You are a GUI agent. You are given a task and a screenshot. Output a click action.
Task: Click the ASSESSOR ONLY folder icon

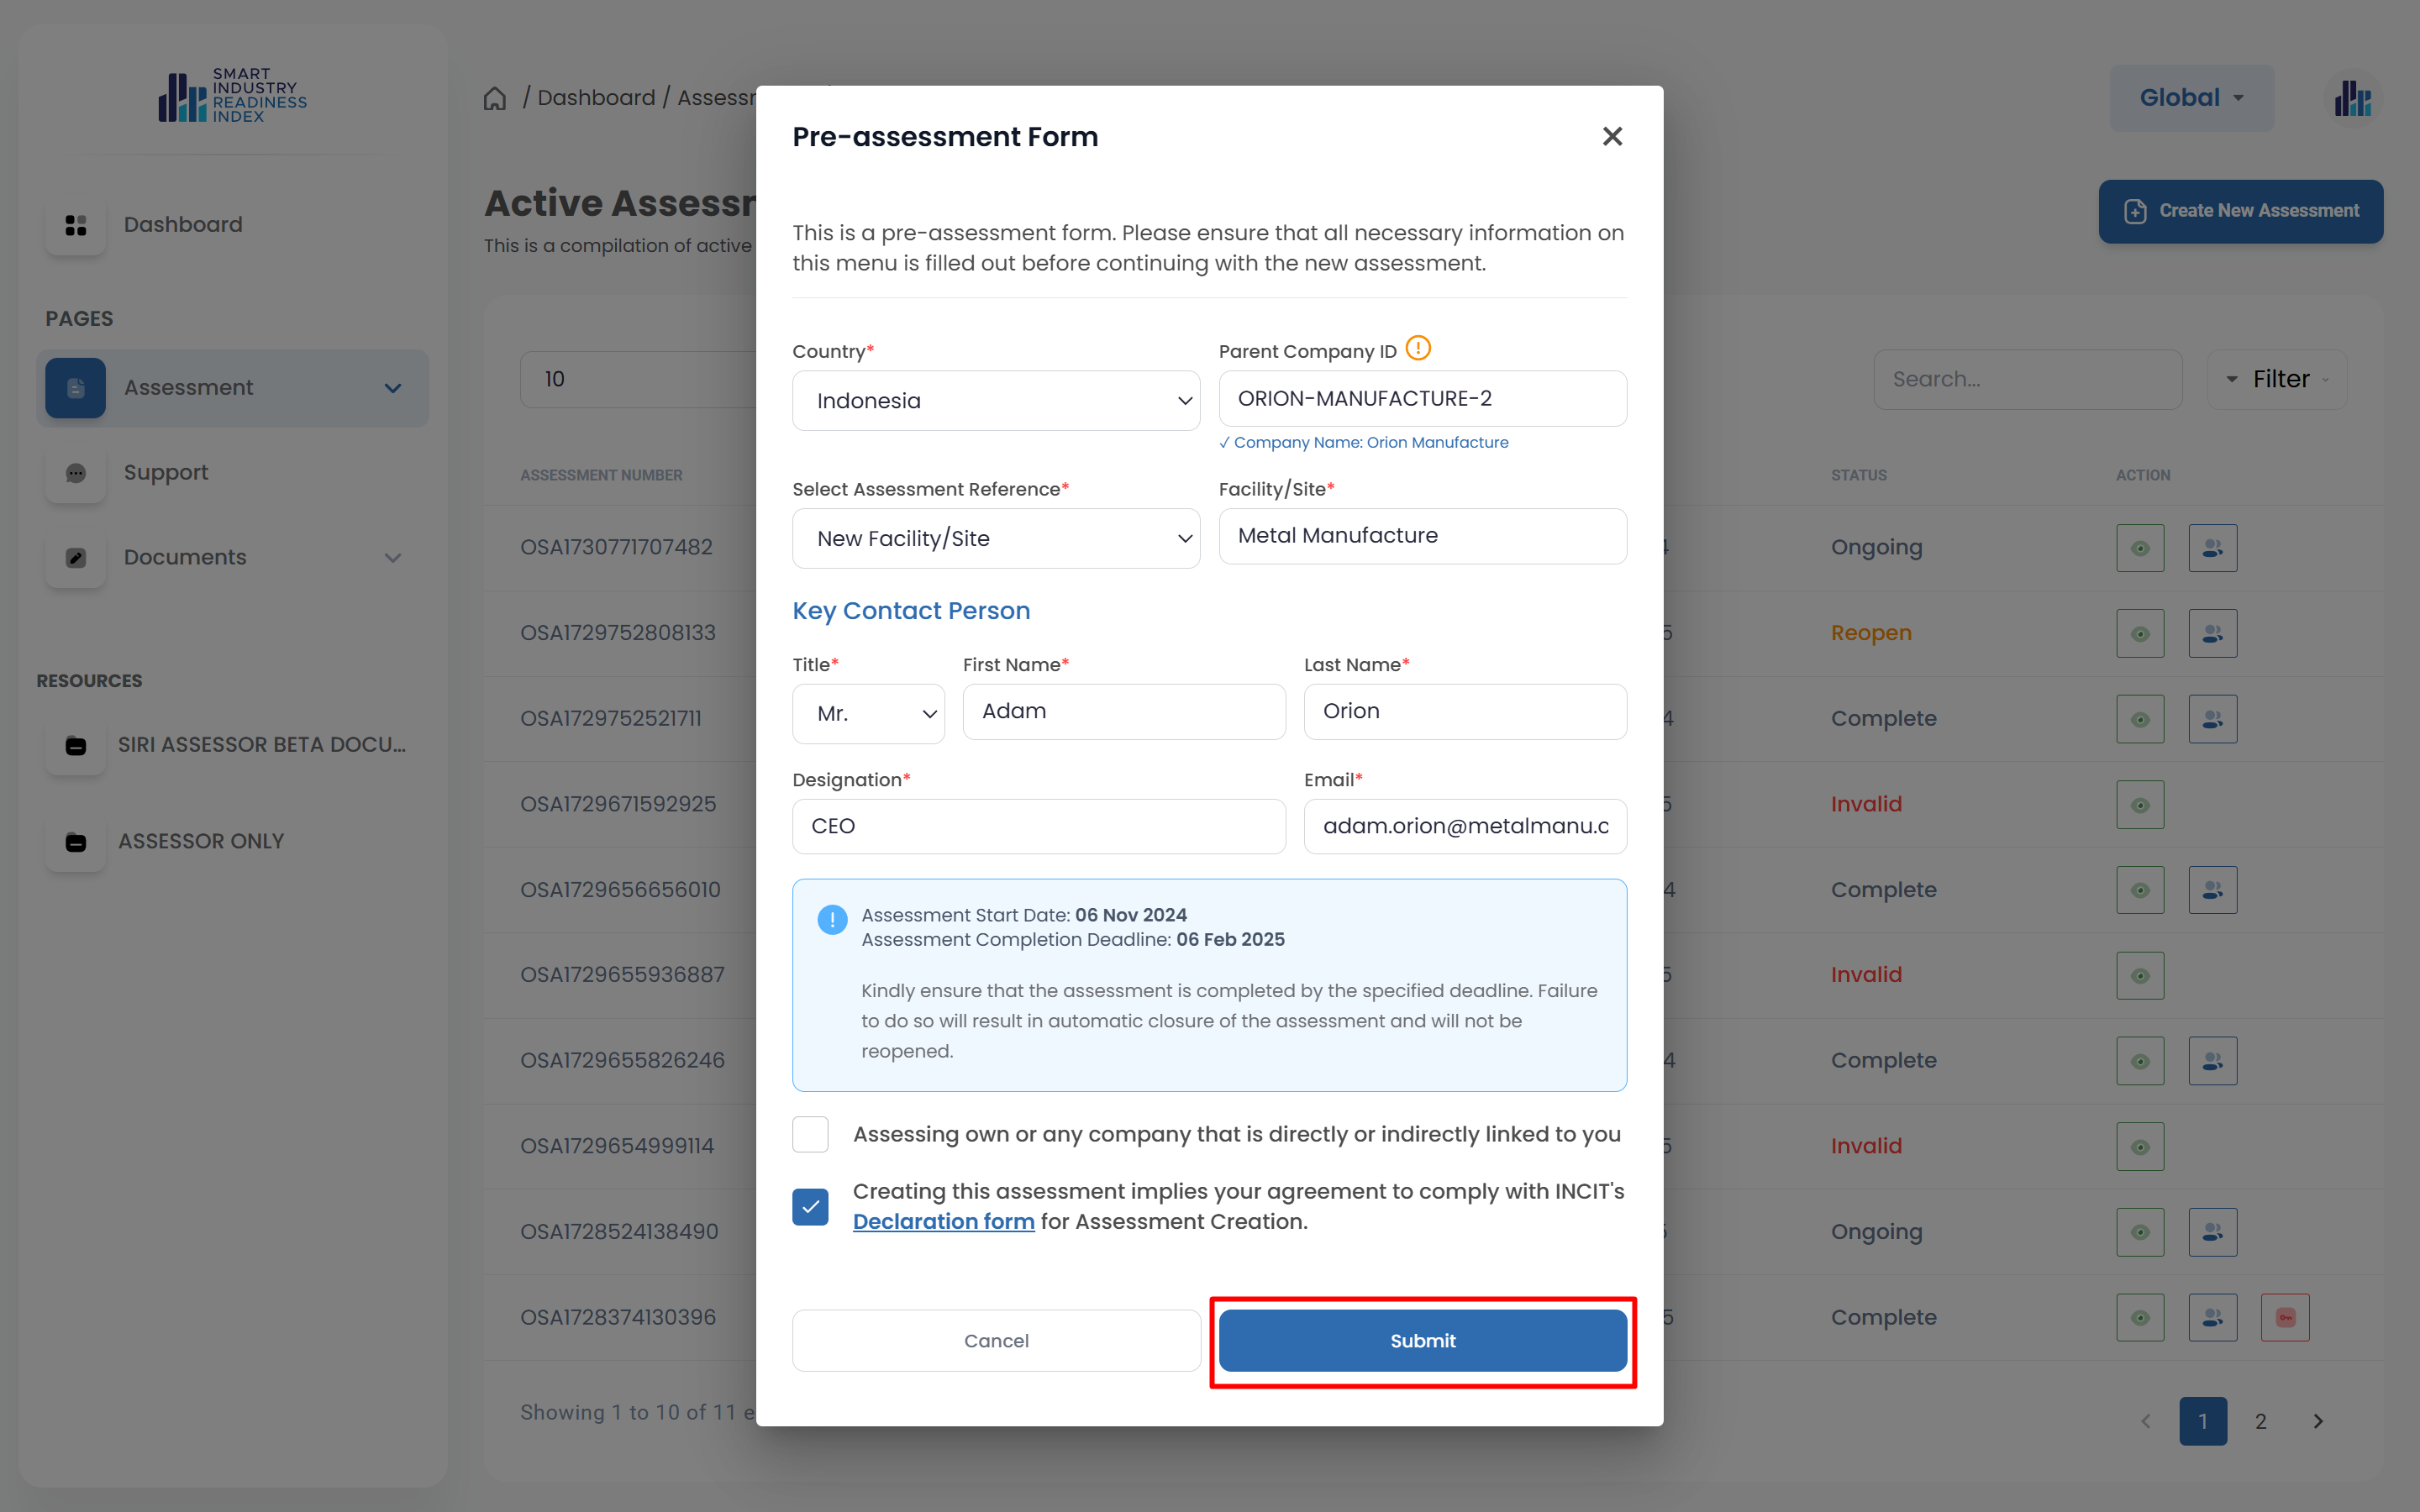click(76, 842)
